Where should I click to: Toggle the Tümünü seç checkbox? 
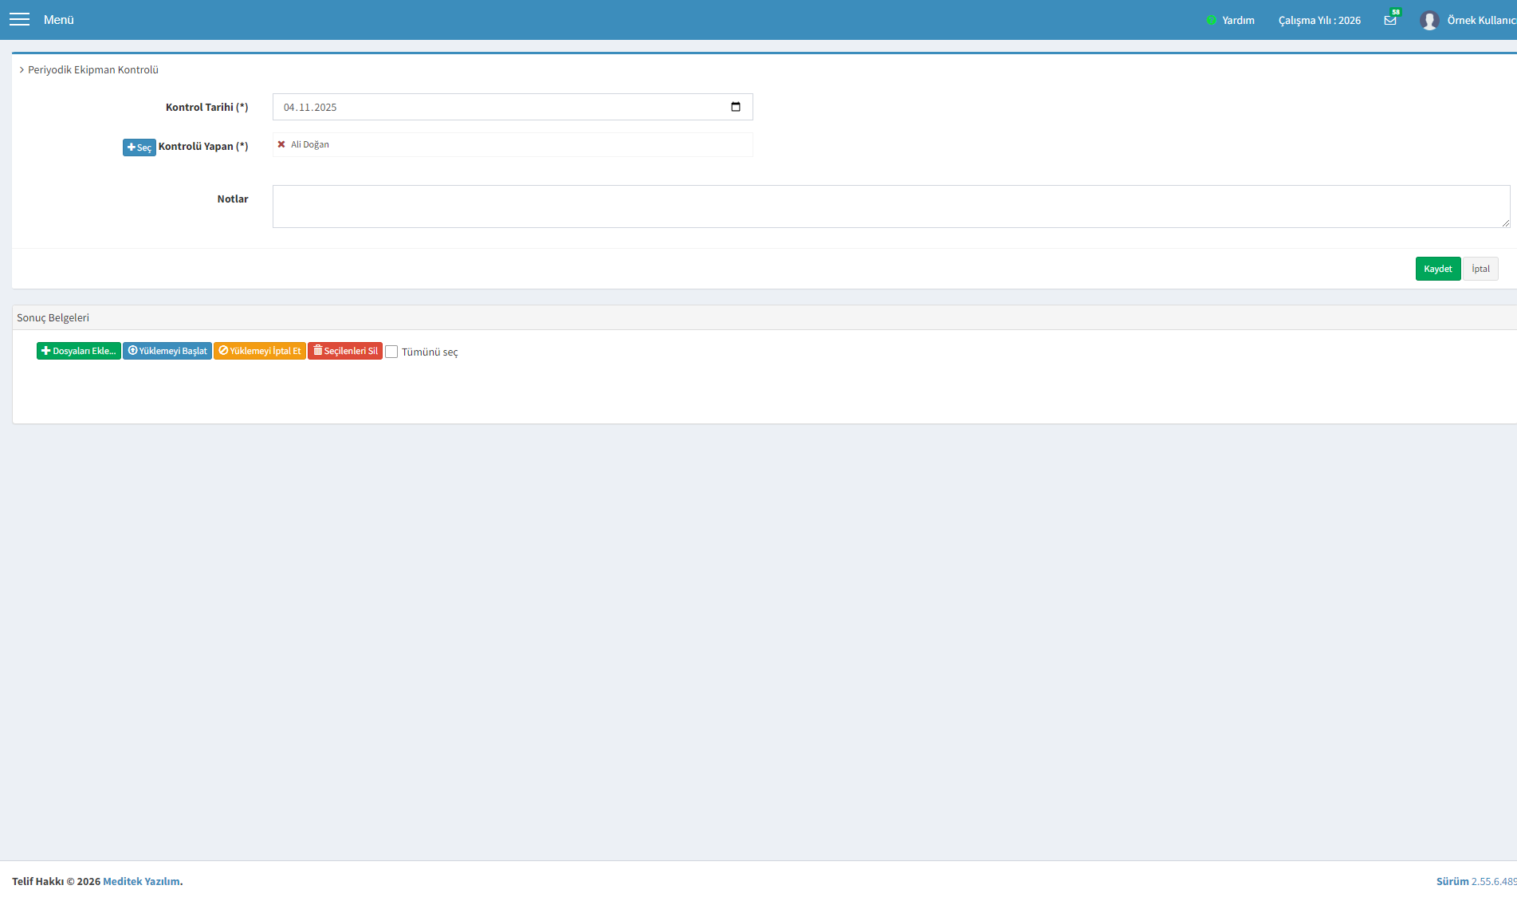coord(391,352)
